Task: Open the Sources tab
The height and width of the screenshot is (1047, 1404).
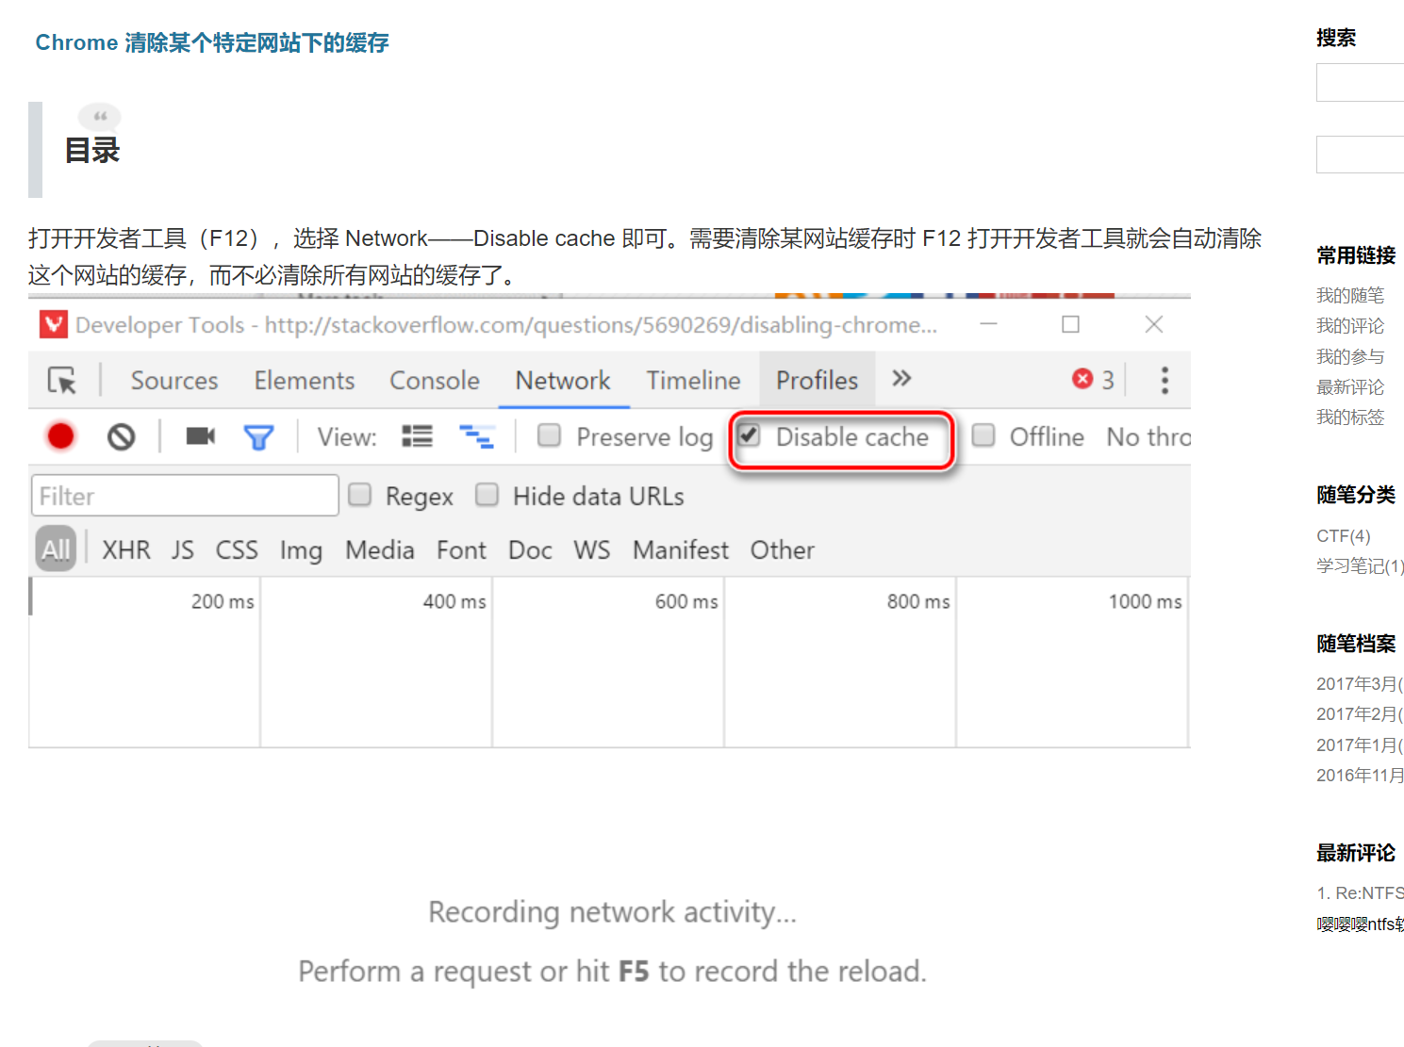Action: (174, 381)
